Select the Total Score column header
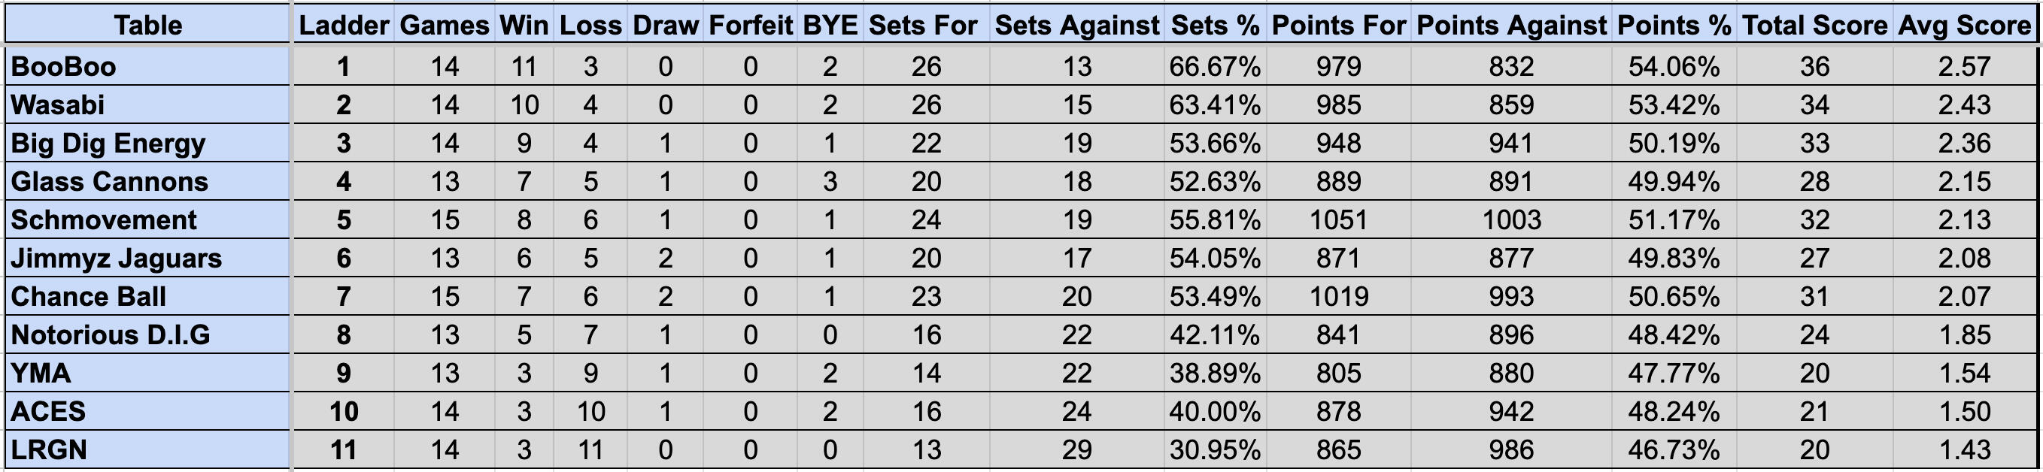The image size is (2043, 472). click(1814, 25)
